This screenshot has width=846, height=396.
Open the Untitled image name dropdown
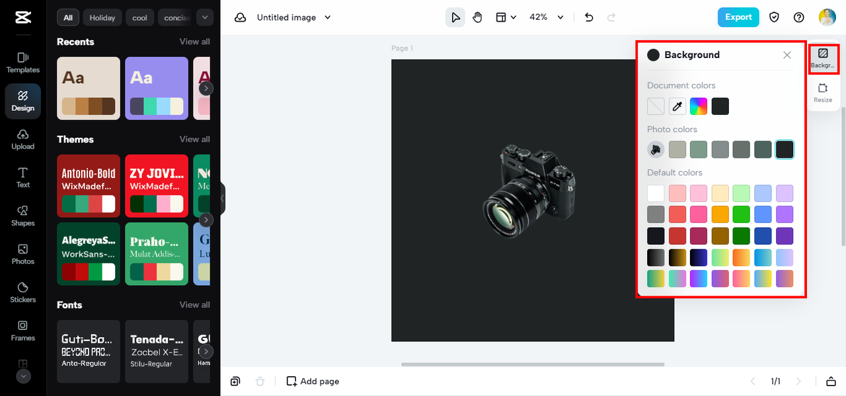click(294, 18)
